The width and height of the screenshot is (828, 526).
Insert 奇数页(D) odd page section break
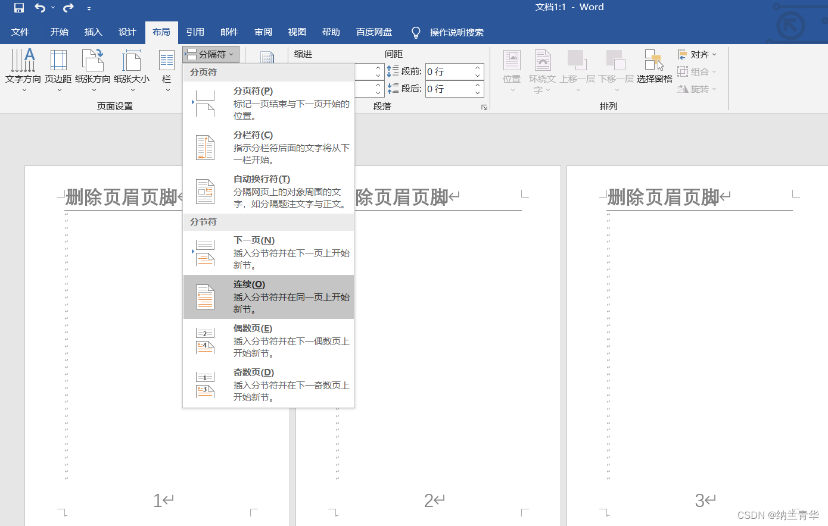(x=269, y=384)
